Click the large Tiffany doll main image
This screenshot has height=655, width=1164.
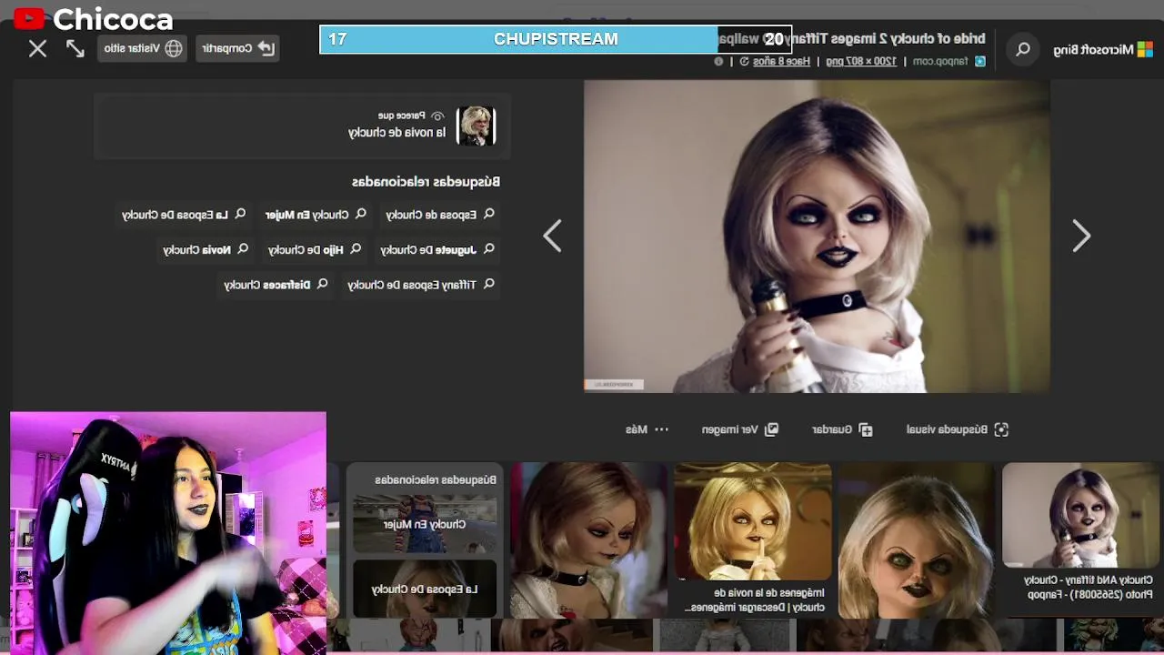point(817,237)
